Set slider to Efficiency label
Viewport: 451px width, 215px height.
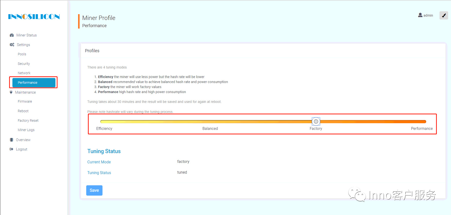(104, 129)
